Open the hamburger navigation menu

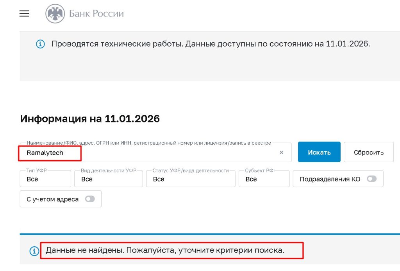click(x=24, y=13)
